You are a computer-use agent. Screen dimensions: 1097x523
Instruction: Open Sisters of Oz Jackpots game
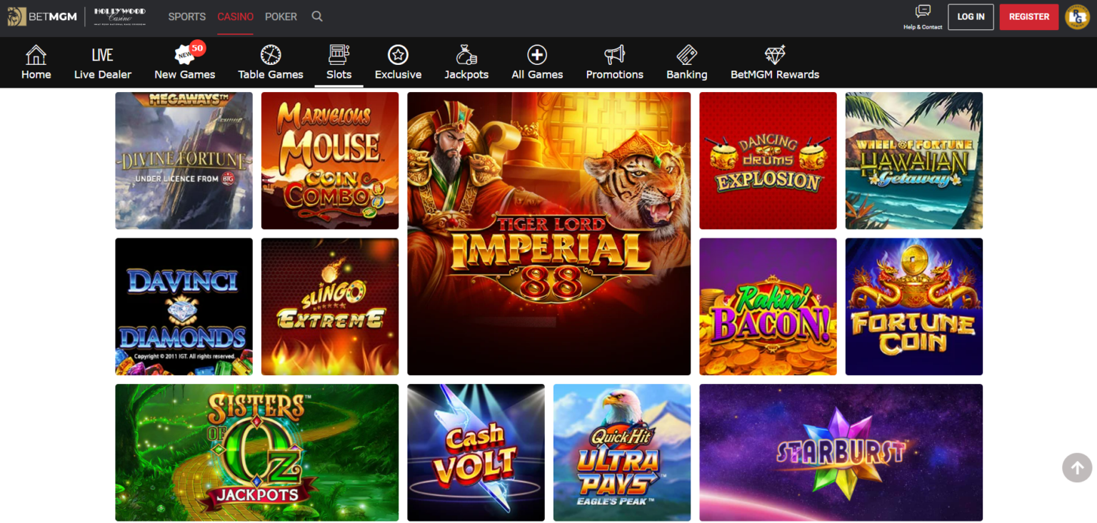coord(257,452)
